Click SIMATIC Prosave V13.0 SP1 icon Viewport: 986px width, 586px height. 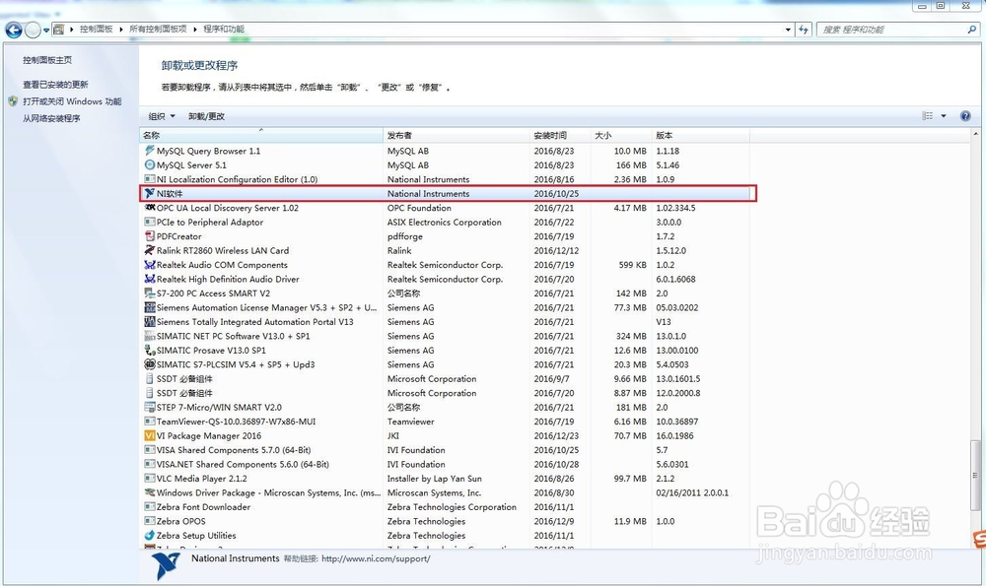[150, 350]
